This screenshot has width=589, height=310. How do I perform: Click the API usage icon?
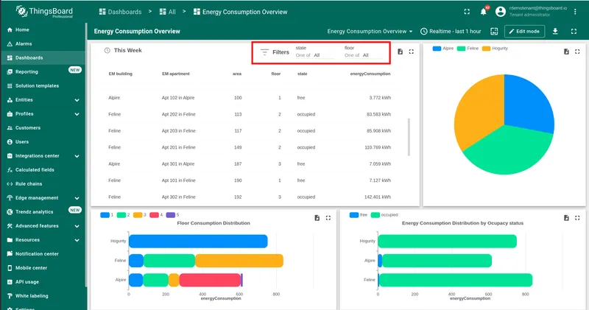(10, 282)
